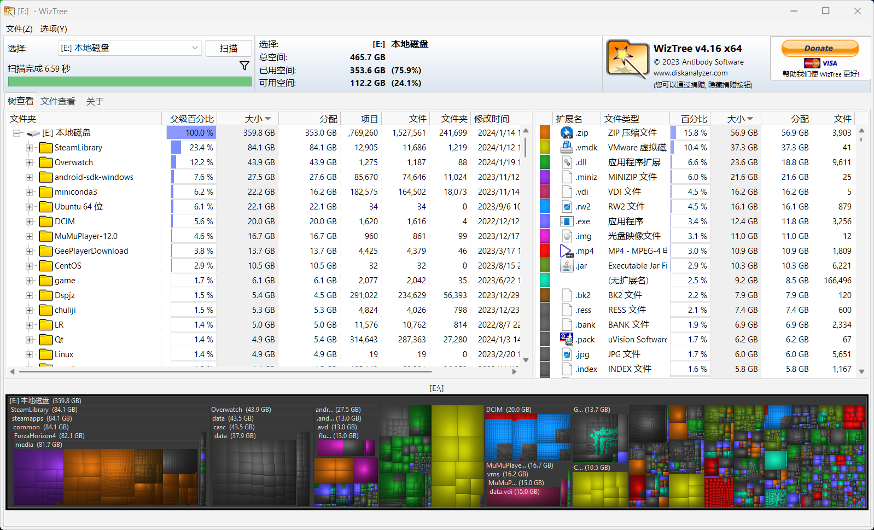Viewport: 874px width, 530px height.
Task: Click the WizTree wizard logo icon
Action: click(627, 59)
